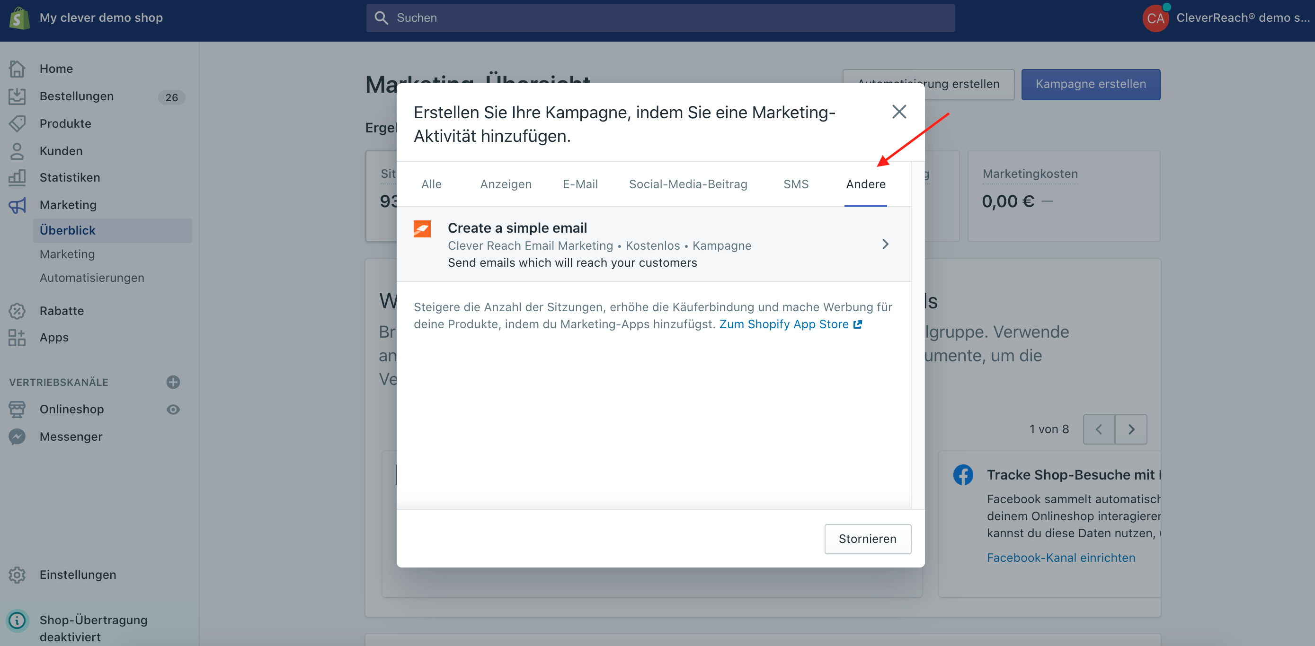Switch to the Alle tab
Image resolution: width=1315 pixels, height=646 pixels.
tap(431, 184)
